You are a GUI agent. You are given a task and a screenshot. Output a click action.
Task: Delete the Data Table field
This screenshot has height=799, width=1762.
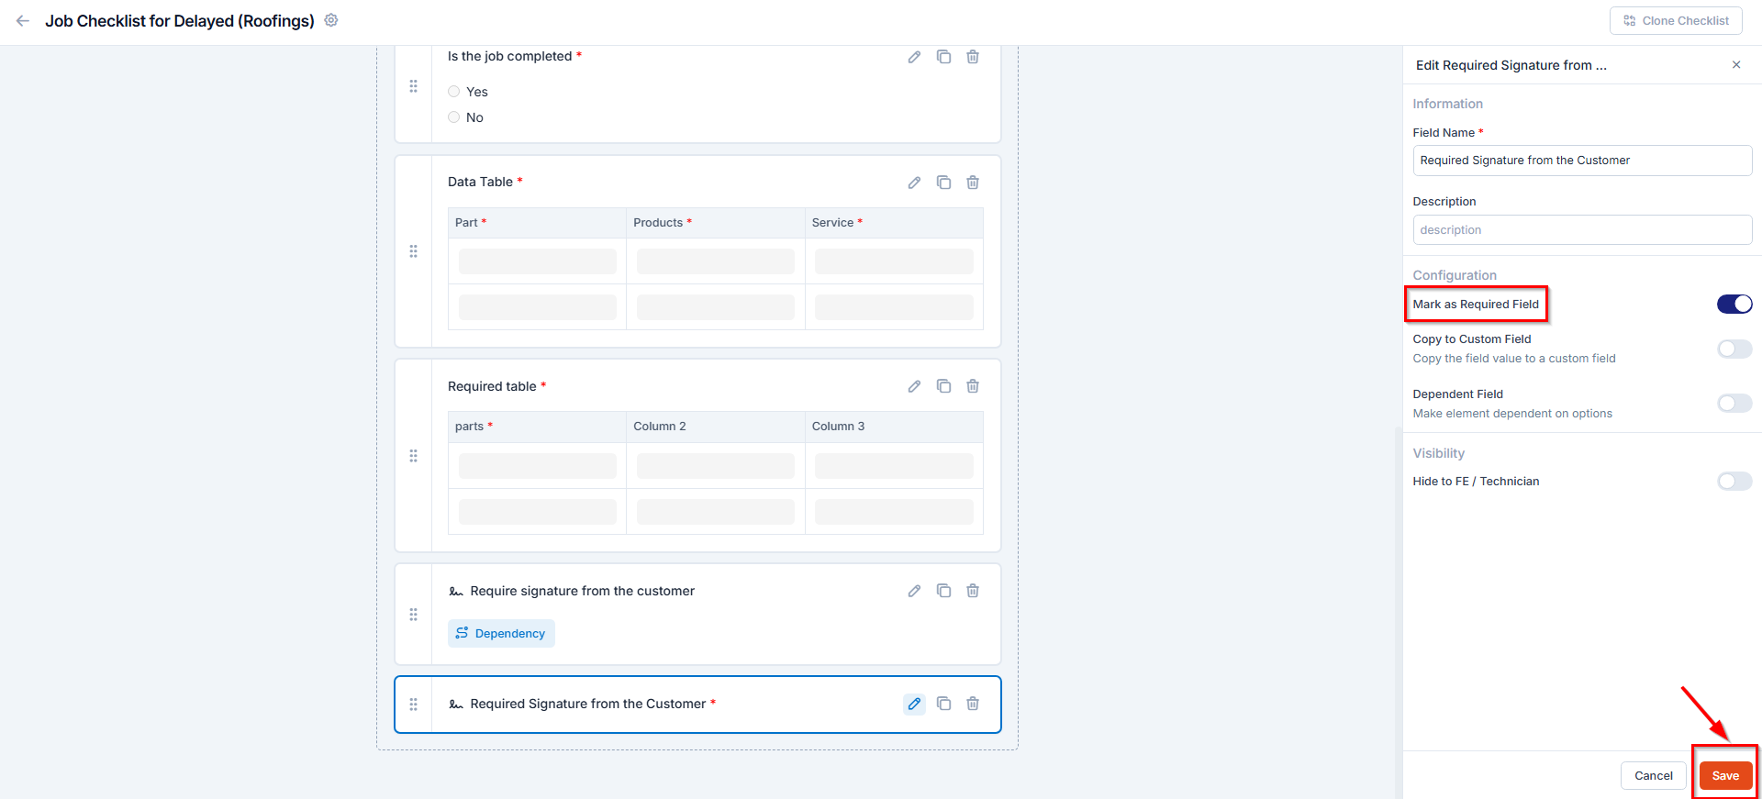click(973, 183)
